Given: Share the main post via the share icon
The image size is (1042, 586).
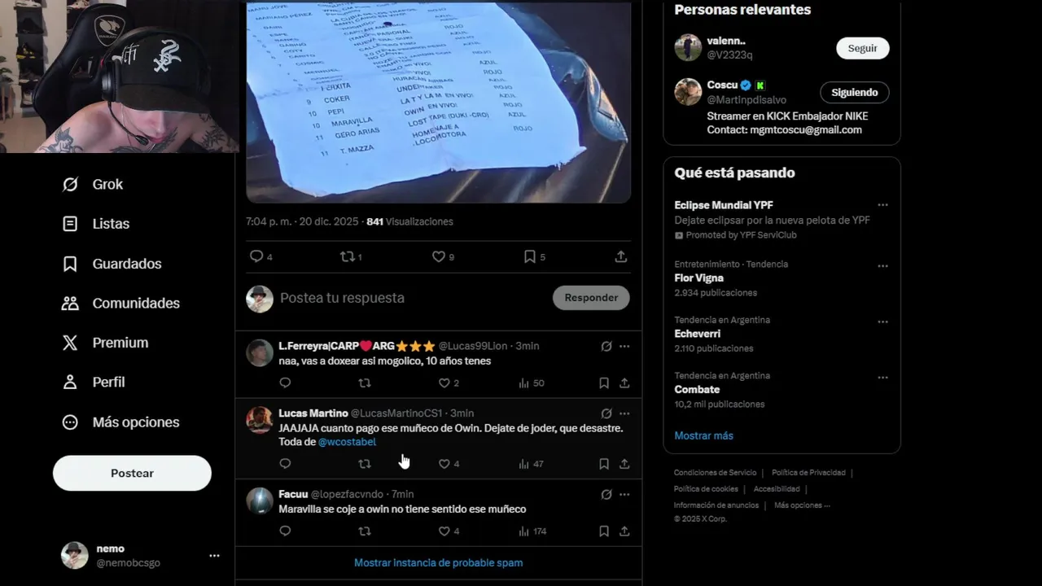Looking at the screenshot, I should click(x=620, y=256).
